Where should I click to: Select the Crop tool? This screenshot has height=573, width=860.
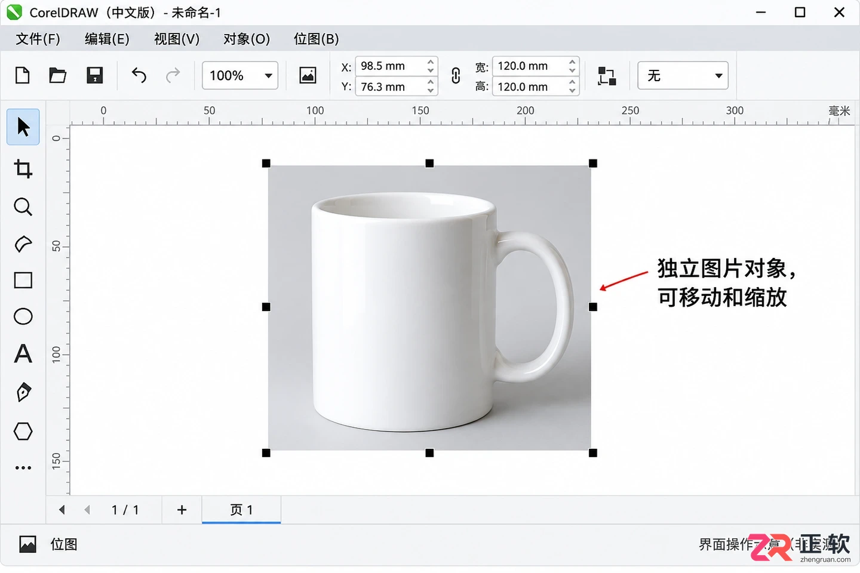[23, 169]
